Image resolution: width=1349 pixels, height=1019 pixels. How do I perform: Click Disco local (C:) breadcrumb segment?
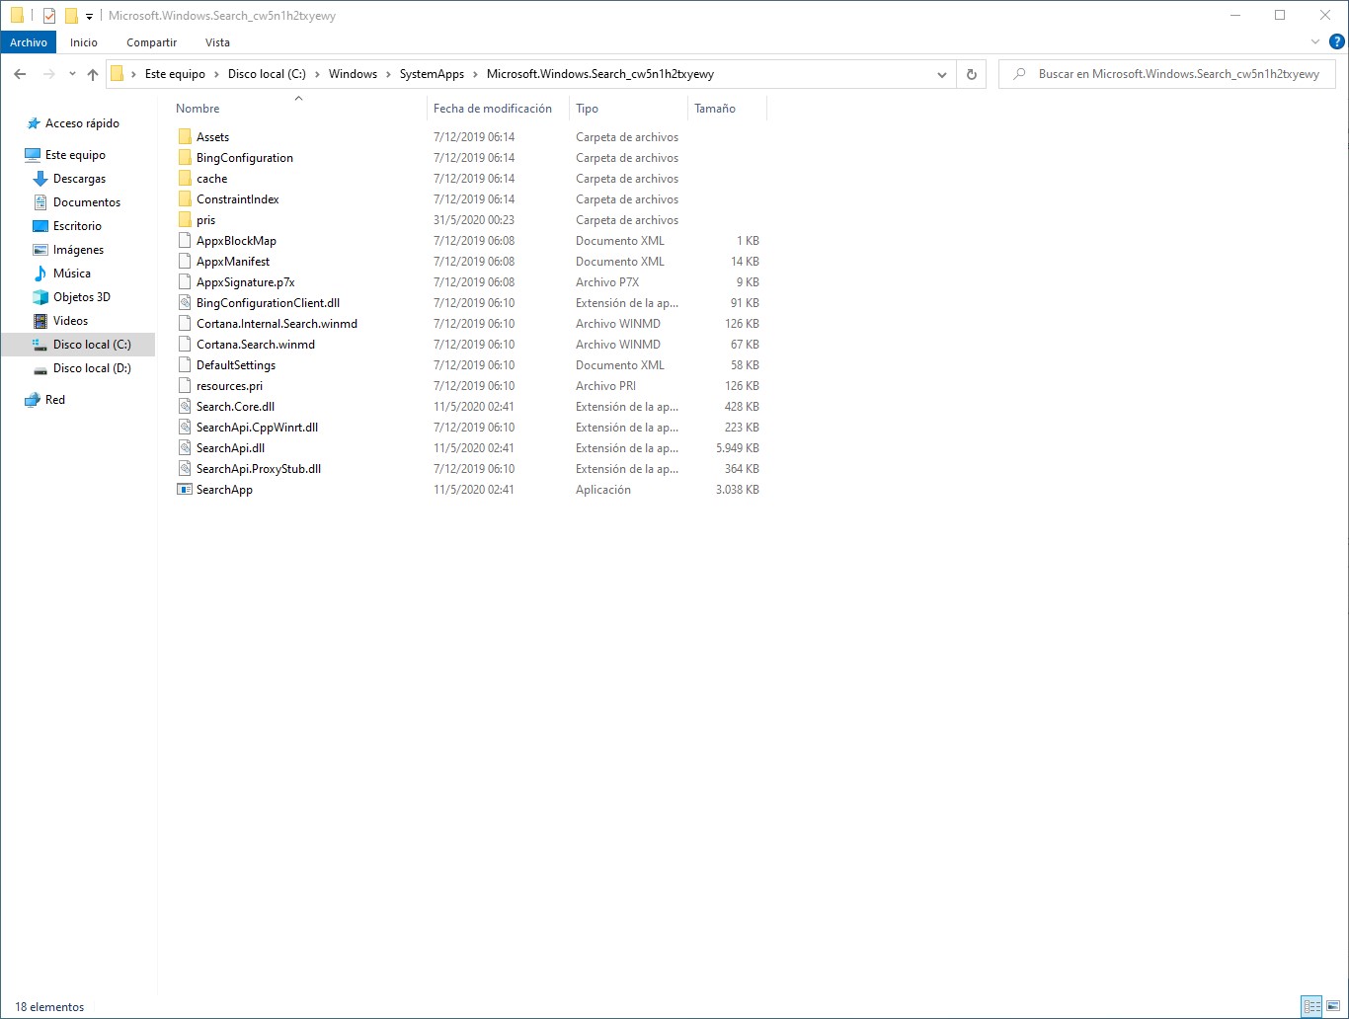(267, 74)
